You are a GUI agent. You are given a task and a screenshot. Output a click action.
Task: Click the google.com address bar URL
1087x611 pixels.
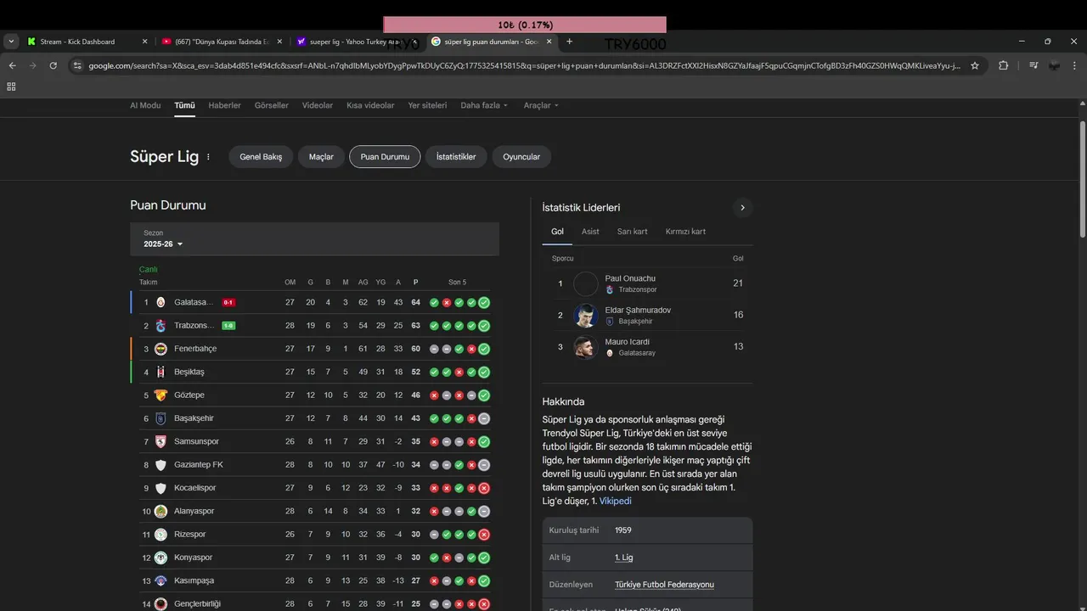(x=524, y=65)
